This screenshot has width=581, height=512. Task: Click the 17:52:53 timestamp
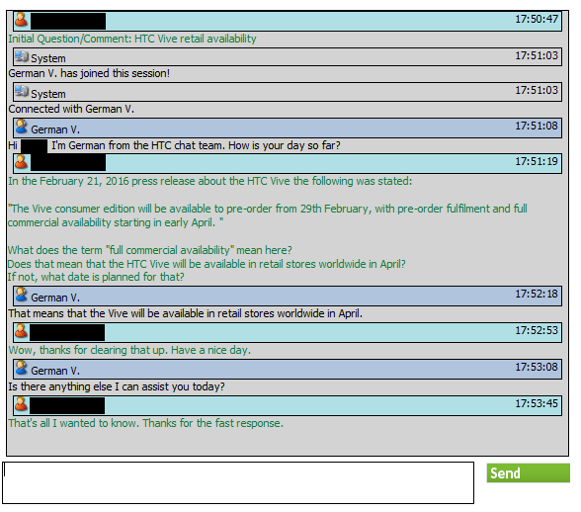(537, 330)
